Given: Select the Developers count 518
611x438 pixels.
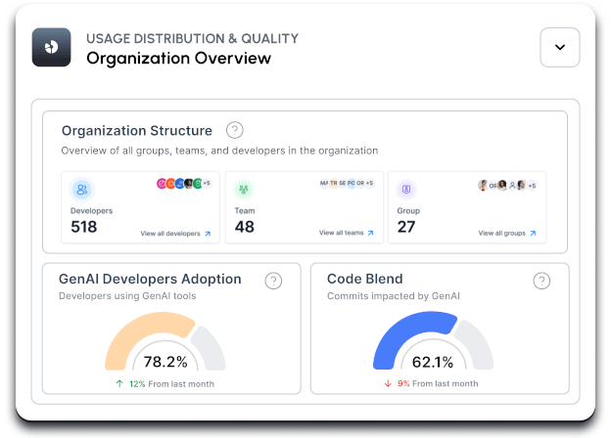Looking at the screenshot, I should click(85, 228).
